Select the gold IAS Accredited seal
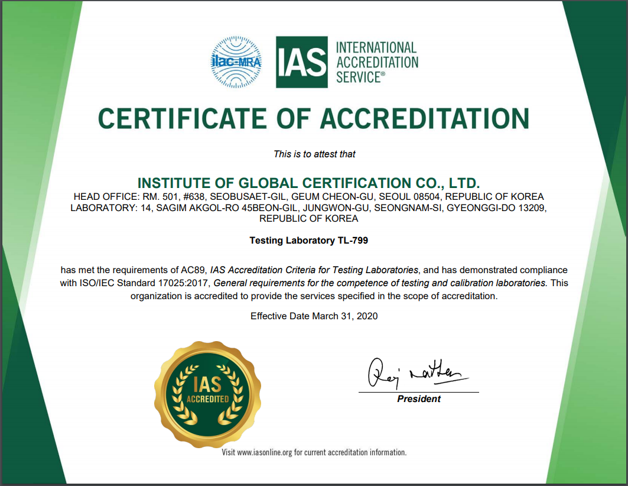 (207, 394)
